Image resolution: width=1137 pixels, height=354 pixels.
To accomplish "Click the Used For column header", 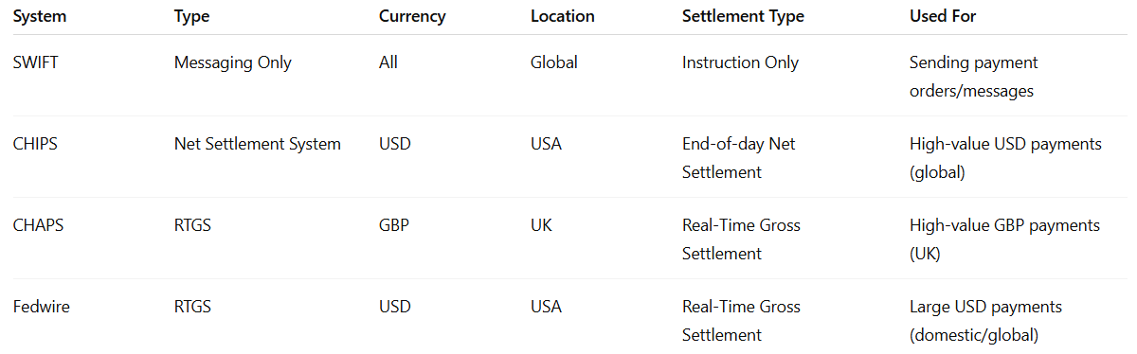I will tap(943, 16).
